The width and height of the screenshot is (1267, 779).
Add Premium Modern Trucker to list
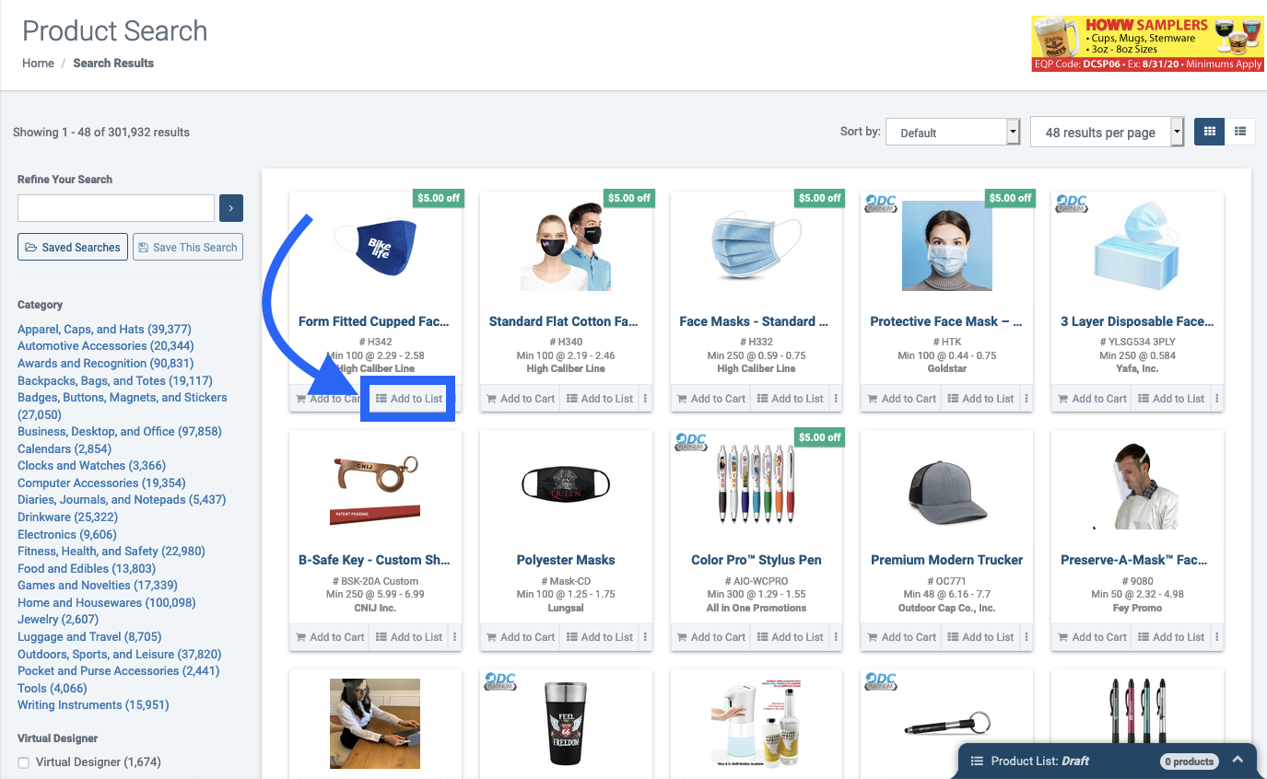981,637
